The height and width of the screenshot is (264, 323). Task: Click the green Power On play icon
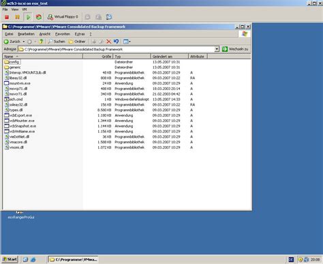28,17
